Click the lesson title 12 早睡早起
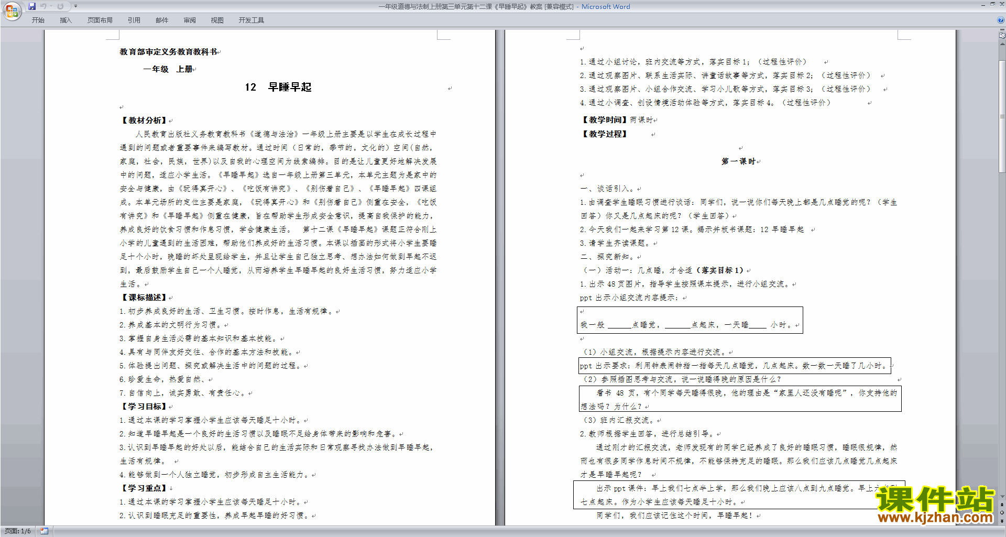The width and height of the screenshot is (1006, 537). tap(278, 87)
